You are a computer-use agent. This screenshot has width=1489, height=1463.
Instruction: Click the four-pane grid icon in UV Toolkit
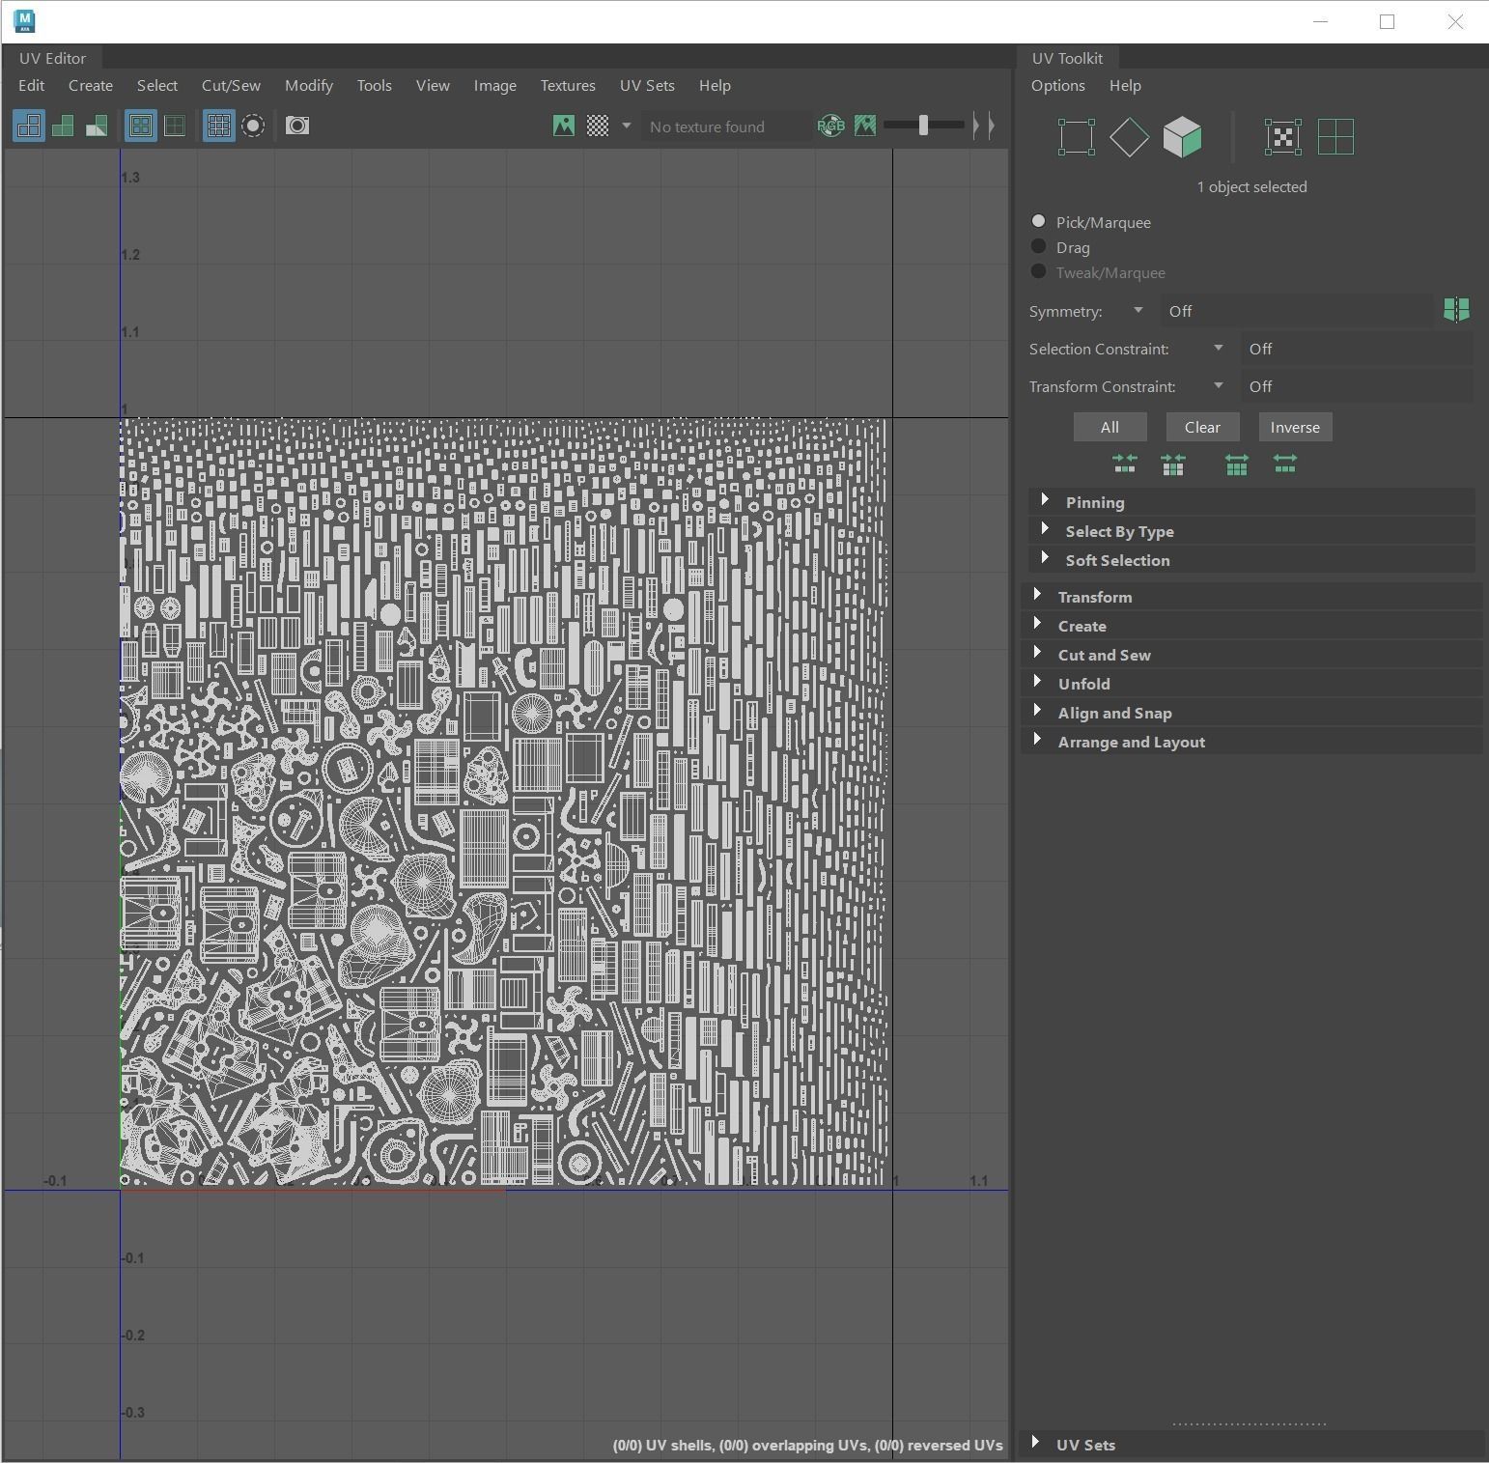(1335, 137)
